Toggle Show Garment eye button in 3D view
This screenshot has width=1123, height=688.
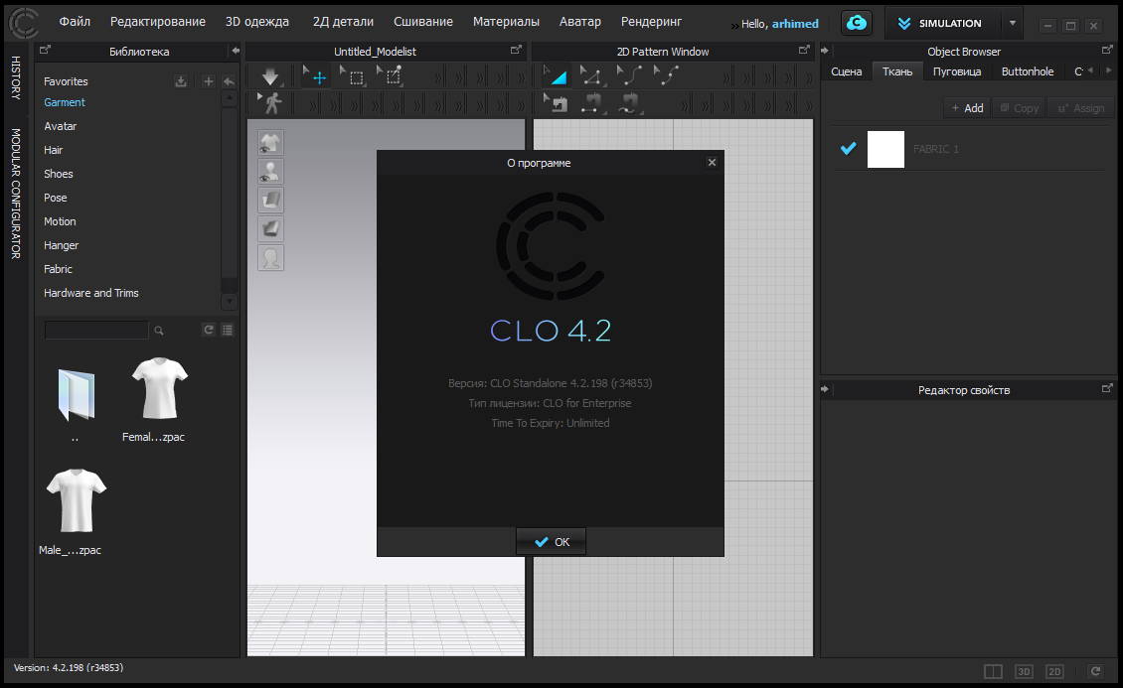[270, 143]
